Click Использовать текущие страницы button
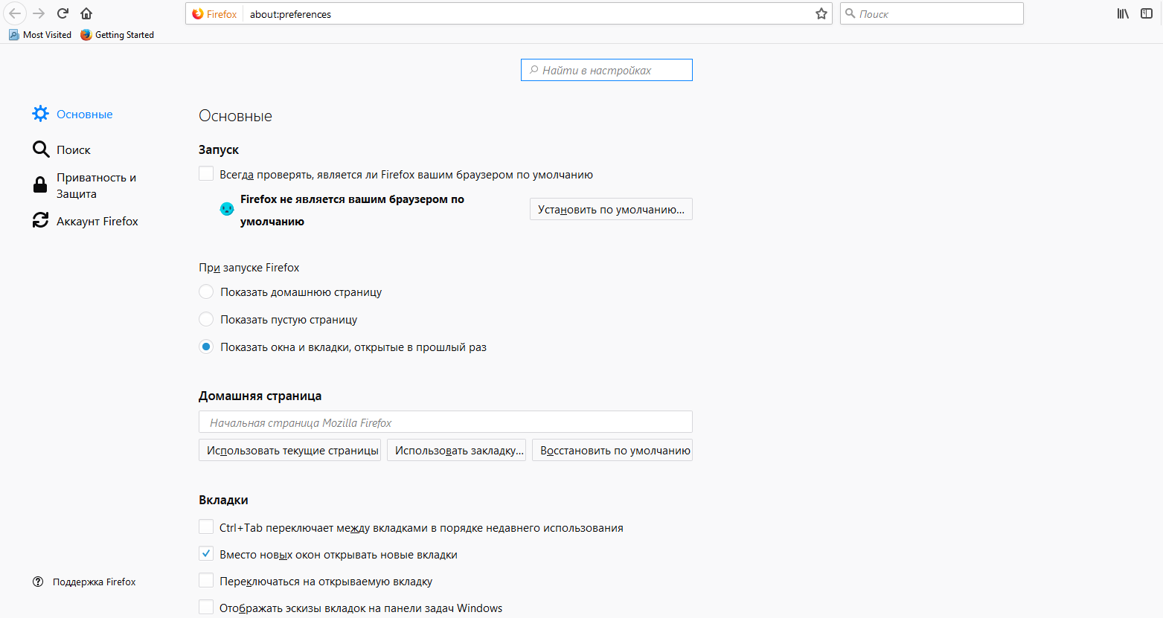1163x618 pixels. click(x=289, y=450)
